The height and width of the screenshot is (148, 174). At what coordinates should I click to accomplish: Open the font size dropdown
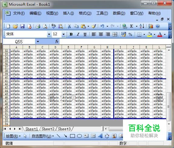click(63, 34)
